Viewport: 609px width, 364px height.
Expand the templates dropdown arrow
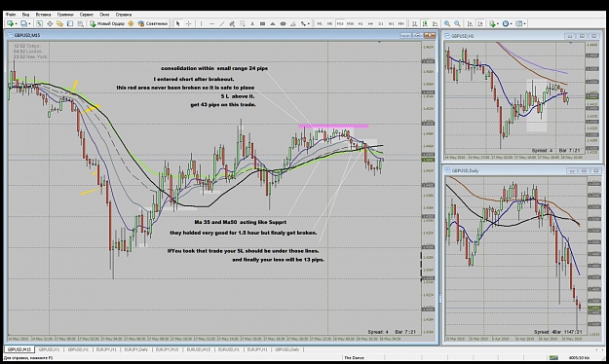point(525,23)
